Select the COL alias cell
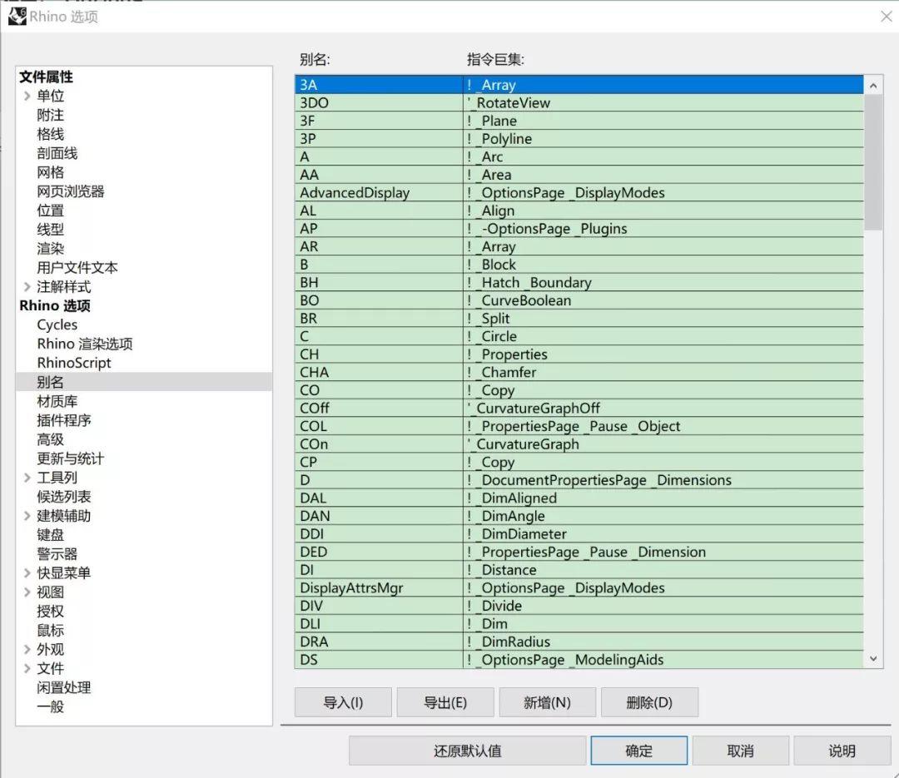 [x=379, y=426]
